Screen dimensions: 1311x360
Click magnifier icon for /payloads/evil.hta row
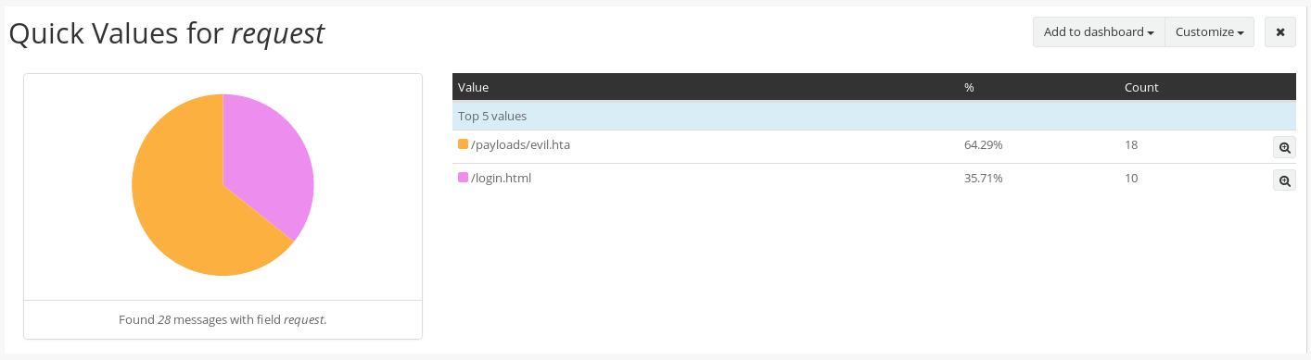click(x=1284, y=147)
